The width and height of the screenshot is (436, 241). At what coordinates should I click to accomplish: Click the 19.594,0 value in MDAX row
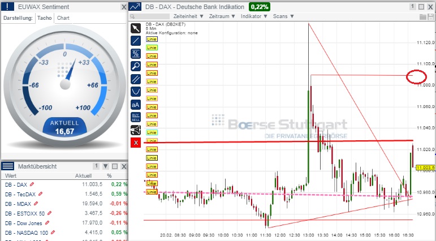point(92,204)
